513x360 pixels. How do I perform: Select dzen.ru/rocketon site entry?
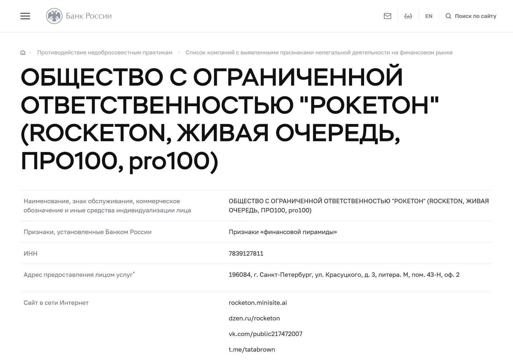pyautogui.click(x=254, y=318)
